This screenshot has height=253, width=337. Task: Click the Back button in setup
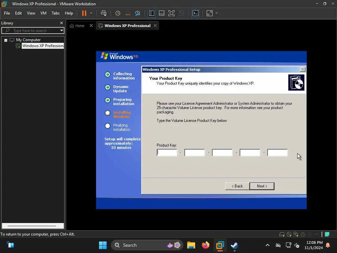click(237, 186)
